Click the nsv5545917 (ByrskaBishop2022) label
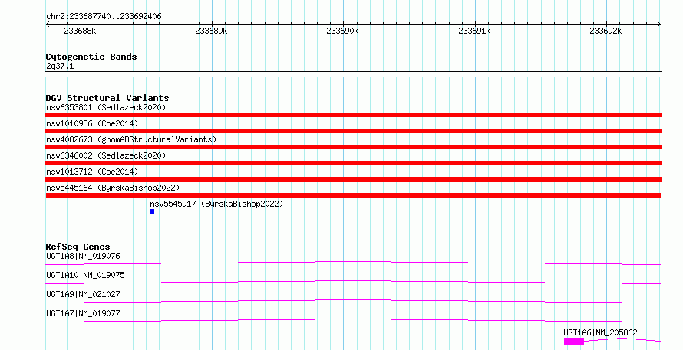This screenshot has height=350, width=683. click(216, 204)
